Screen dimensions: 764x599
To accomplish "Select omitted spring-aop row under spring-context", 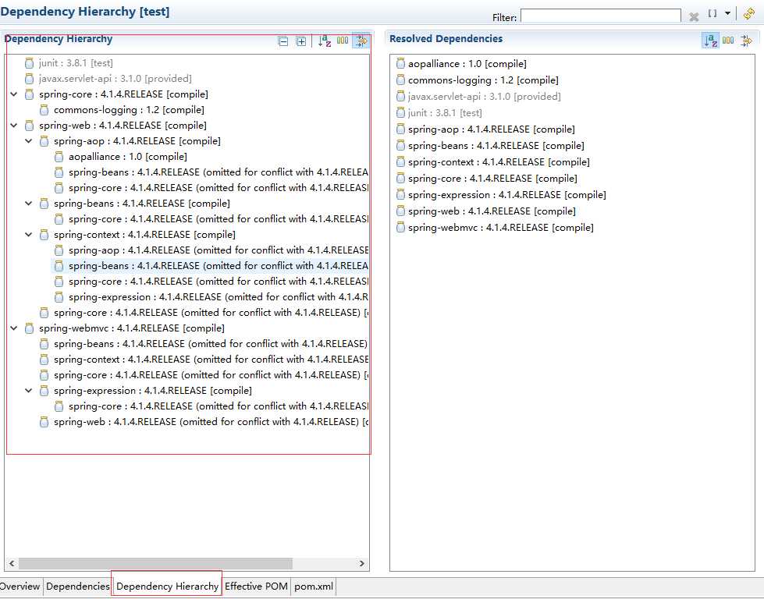I will click(219, 250).
